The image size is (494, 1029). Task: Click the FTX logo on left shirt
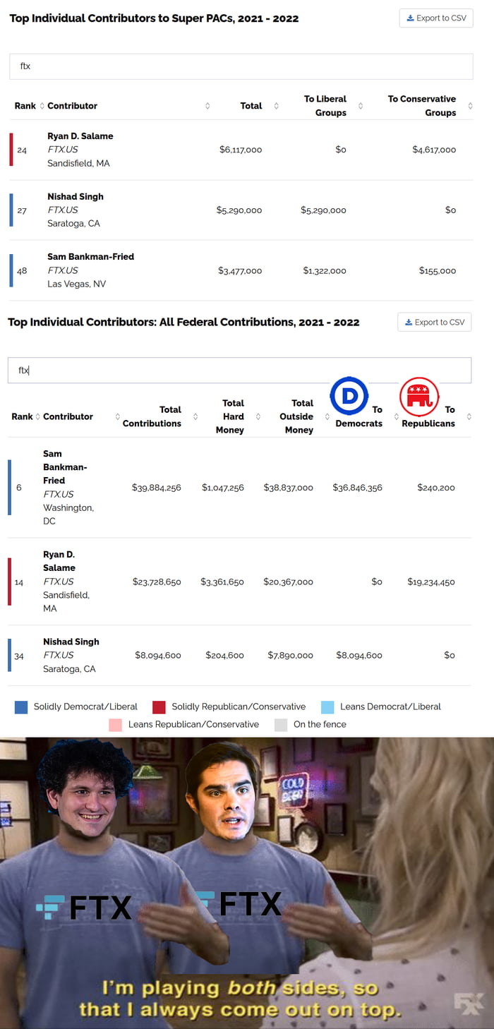pyautogui.click(x=84, y=908)
